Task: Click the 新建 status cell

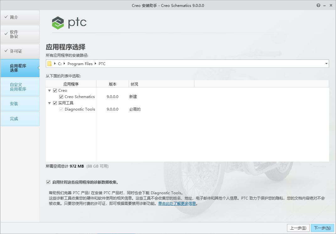Action: 133,97
